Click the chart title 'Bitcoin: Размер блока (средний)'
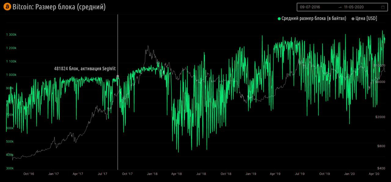Viewport: 391px width, 182px height. click(59, 7)
